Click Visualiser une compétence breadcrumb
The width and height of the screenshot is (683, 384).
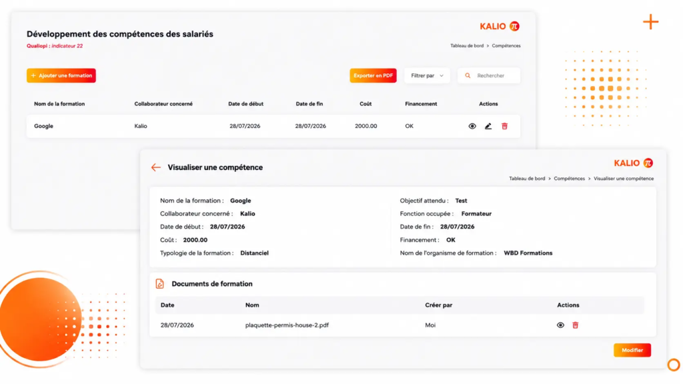[x=624, y=179]
